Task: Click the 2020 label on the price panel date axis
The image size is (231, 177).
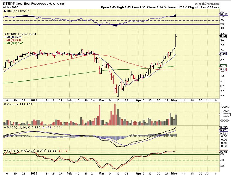Action: pos(34,100)
